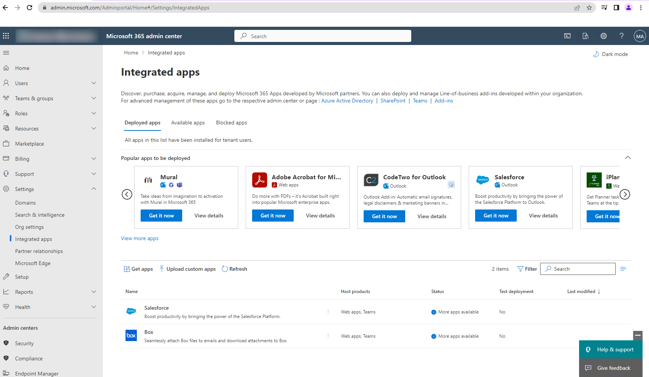Switch to the Available apps tab
The height and width of the screenshot is (377, 649).
pyautogui.click(x=188, y=123)
